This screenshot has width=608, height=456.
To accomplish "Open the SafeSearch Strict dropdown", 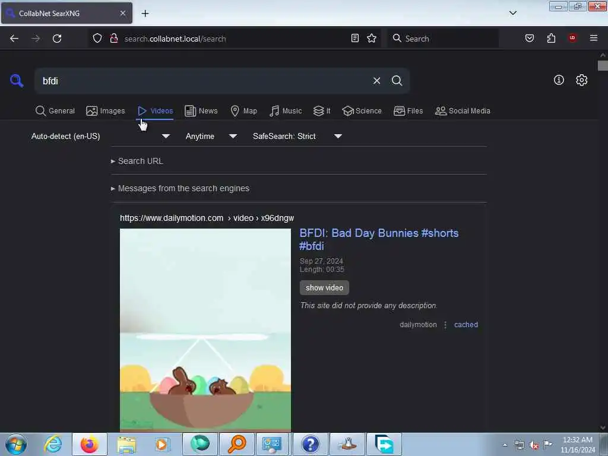I will click(x=297, y=136).
